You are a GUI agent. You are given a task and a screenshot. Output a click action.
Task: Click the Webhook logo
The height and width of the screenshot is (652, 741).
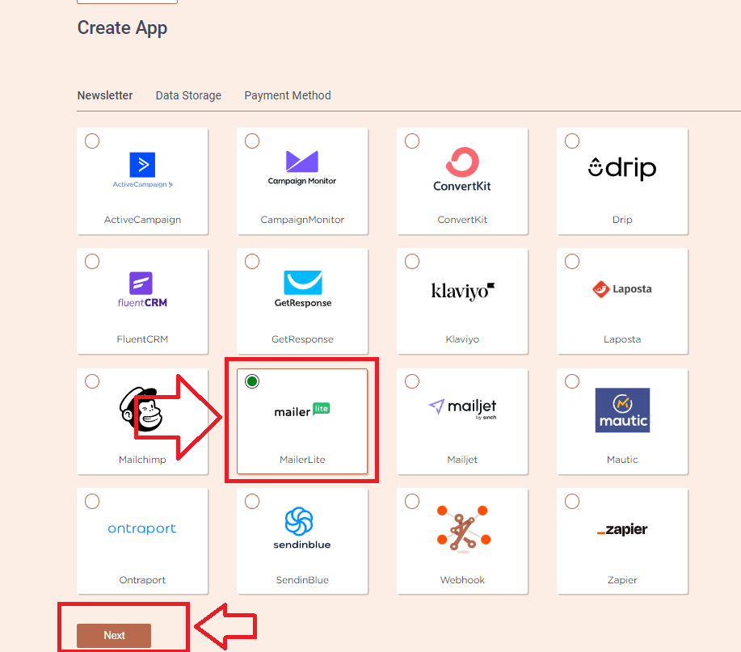(463, 528)
